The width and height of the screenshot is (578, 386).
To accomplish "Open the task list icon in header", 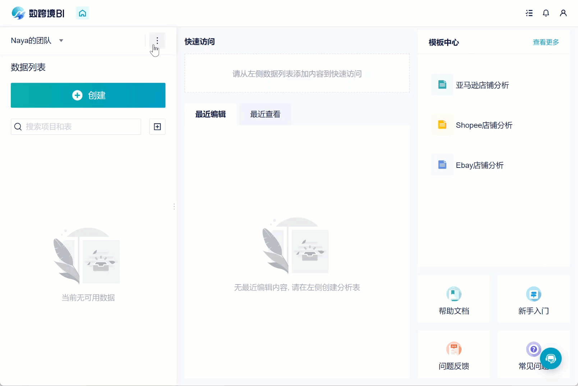I will click(529, 13).
